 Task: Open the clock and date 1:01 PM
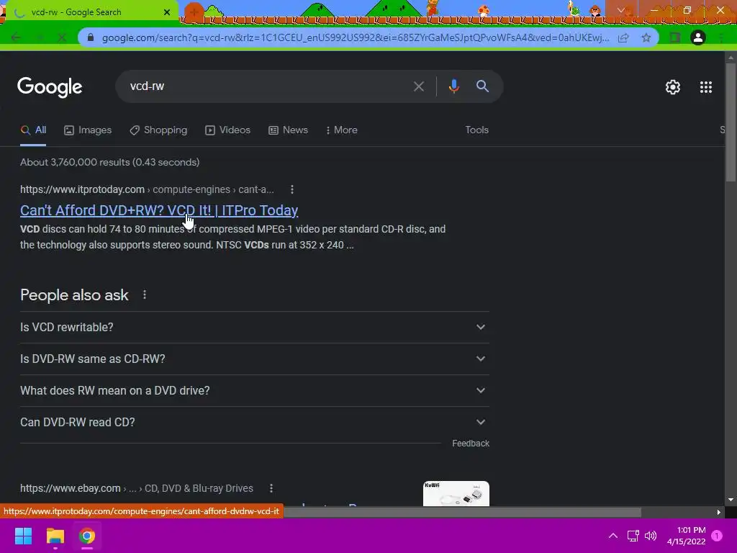(x=686, y=536)
